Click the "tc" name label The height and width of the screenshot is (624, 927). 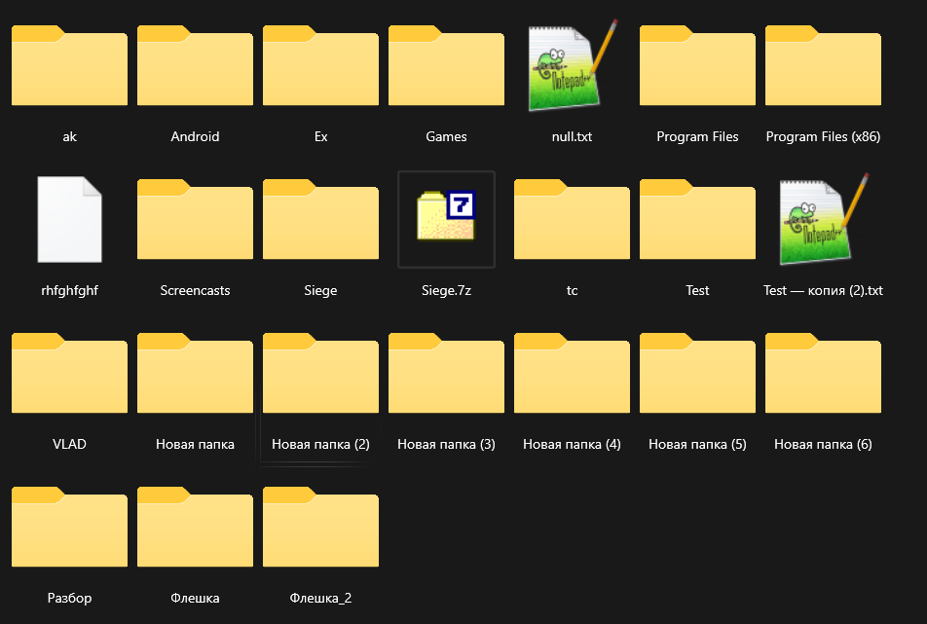572,291
